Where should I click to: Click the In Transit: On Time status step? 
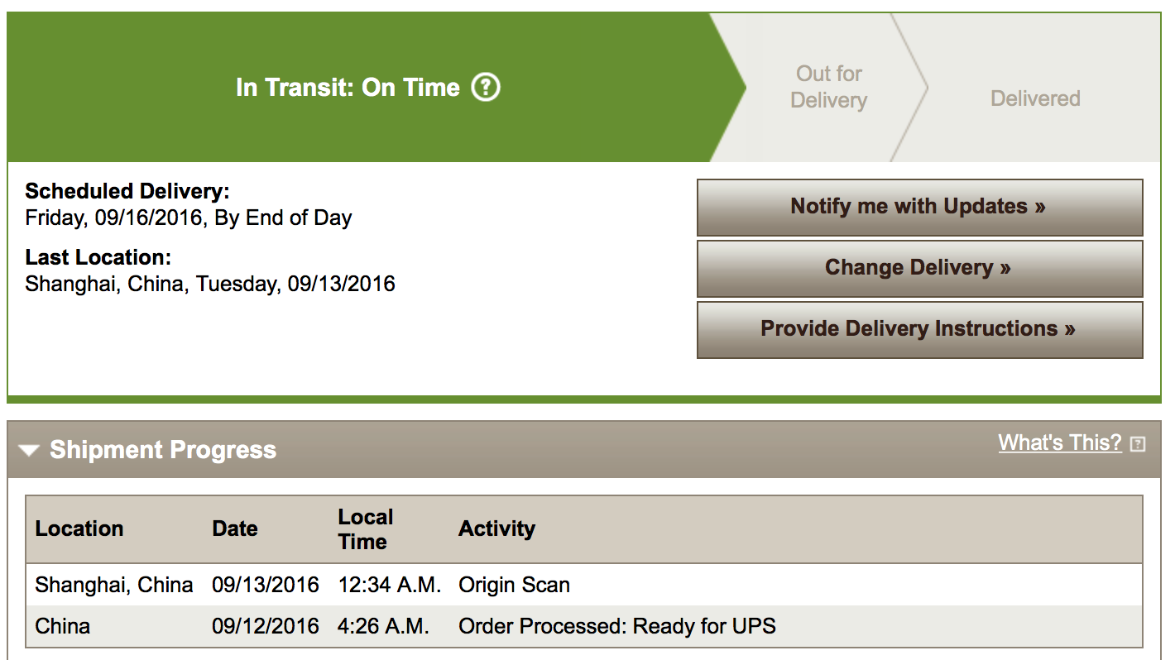348,88
